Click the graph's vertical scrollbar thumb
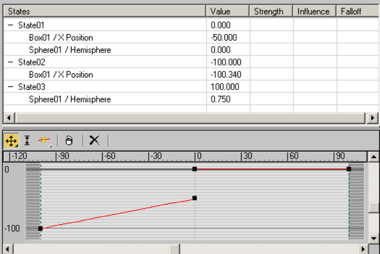This screenshot has width=380, height=254. (373, 207)
